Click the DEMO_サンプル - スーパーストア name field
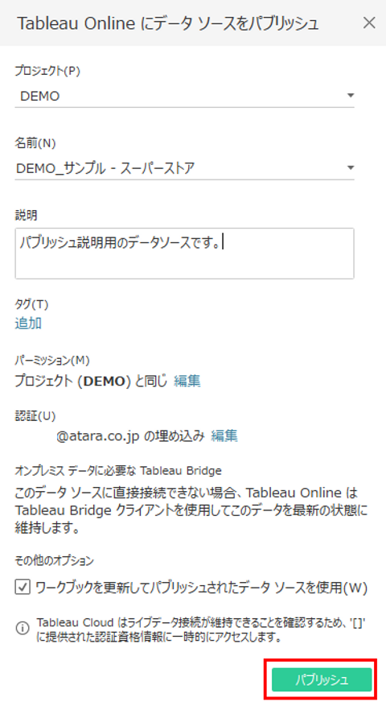 click(185, 168)
